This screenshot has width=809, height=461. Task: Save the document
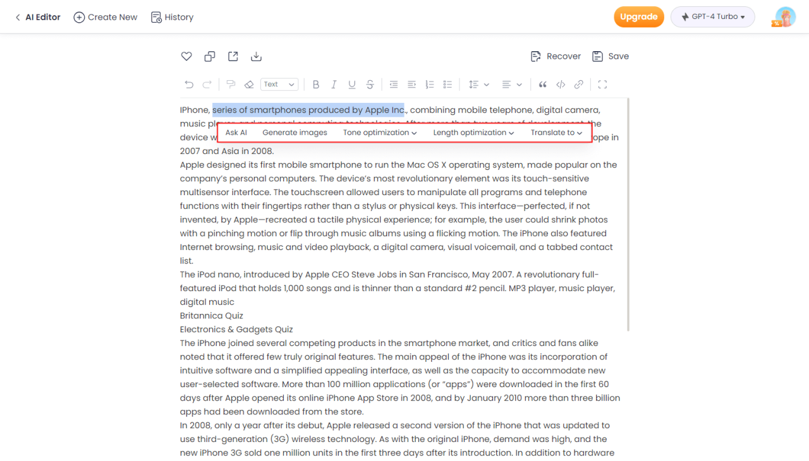611,56
